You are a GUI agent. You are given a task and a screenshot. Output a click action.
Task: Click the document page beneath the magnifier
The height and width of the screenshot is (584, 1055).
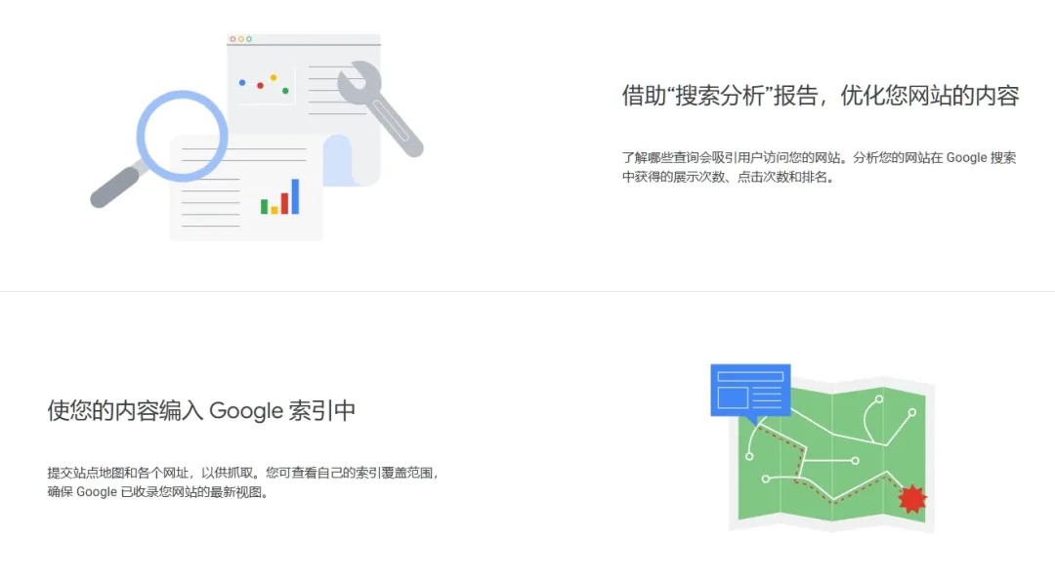(244, 195)
